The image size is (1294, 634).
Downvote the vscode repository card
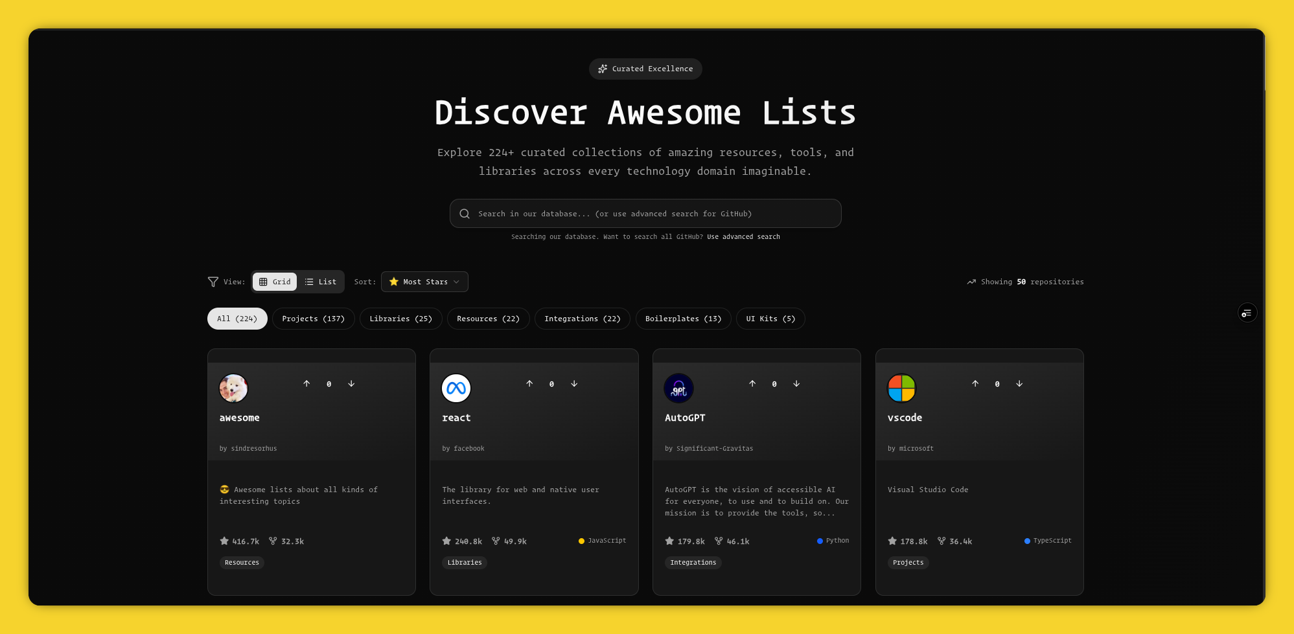[x=1019, y=384]
